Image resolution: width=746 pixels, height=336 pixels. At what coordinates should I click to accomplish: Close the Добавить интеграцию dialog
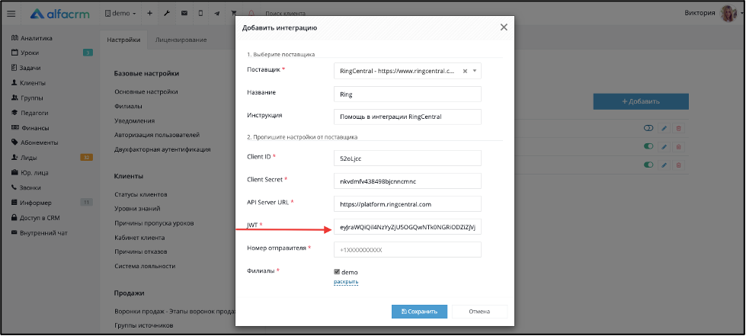pos(504,27)
